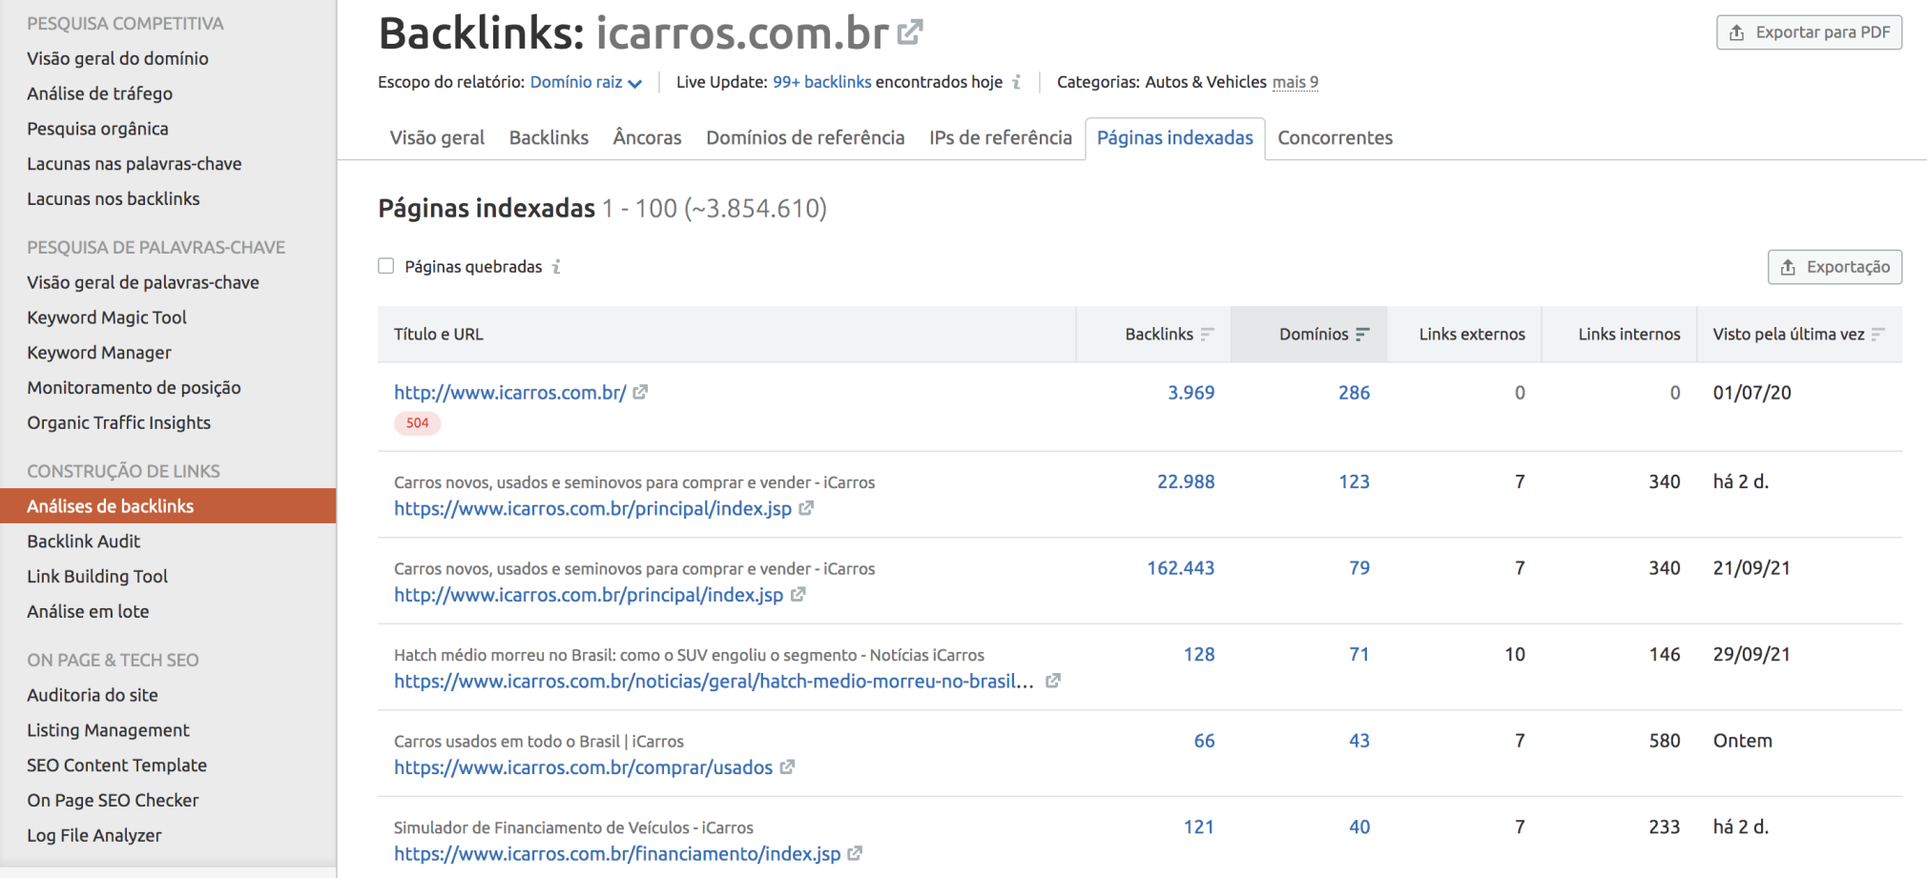Expand categories with mais 9 link
The height and width of the screenshot is (878, 1927).
coord(1295,83)
